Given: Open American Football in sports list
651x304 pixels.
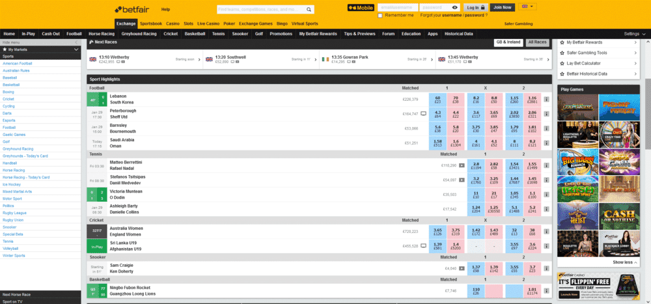Looking at the screenshot, I should pos(17,64).
